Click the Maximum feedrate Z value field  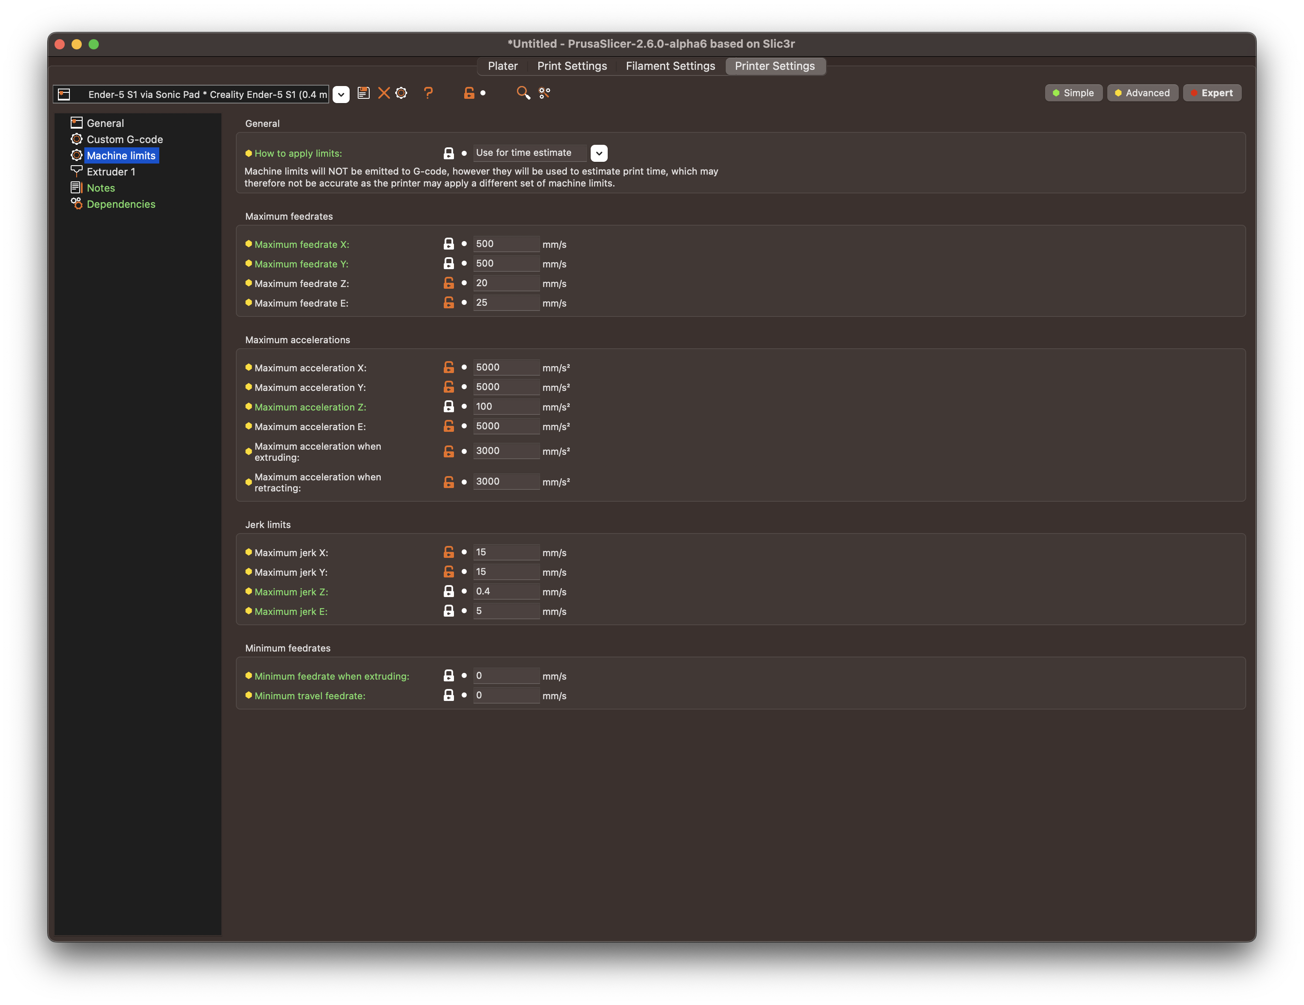point(506,283)
